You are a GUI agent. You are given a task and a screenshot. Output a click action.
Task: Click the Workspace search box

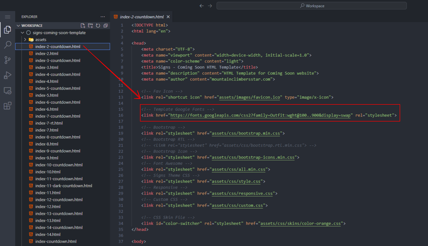(x=311, y=6)
